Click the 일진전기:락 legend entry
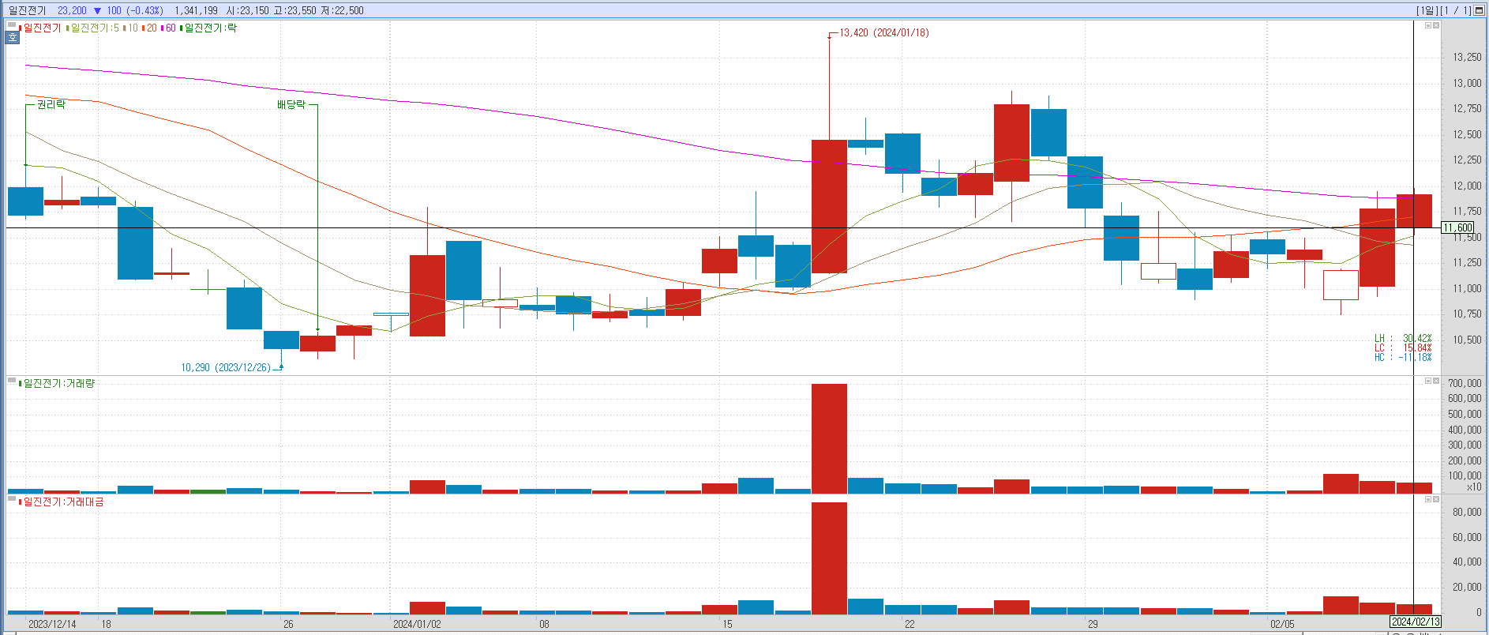1489x635 pixels. (x=210, y=28)
